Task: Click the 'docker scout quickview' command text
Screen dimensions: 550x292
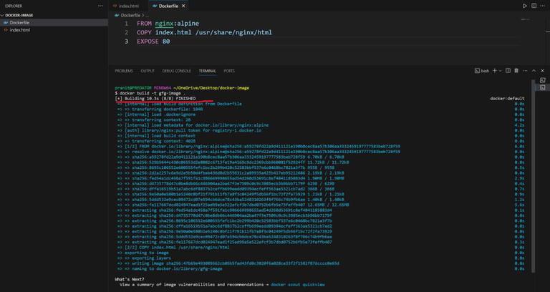Action: point(298,285)
